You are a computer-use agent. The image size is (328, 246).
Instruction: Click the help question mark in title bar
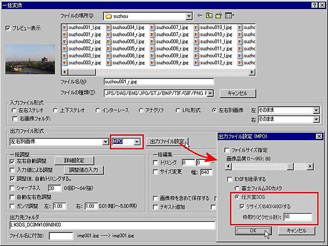coord(315,5)
